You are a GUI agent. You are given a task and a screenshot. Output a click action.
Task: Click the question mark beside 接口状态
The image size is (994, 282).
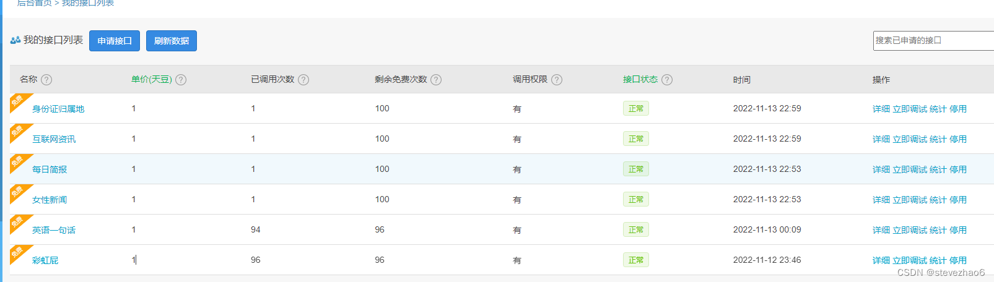667,80
